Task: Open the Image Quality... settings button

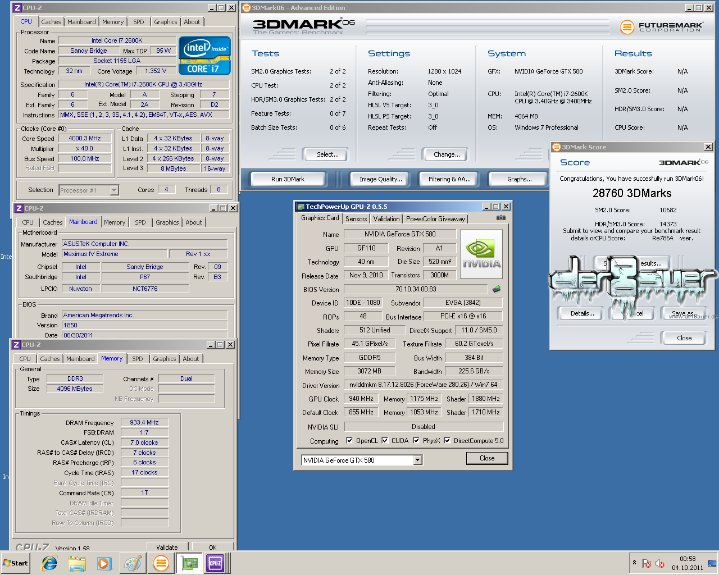Action: [381, 179]
